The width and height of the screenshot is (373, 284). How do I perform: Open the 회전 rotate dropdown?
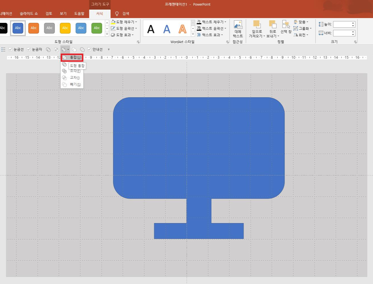coord(301,35)
